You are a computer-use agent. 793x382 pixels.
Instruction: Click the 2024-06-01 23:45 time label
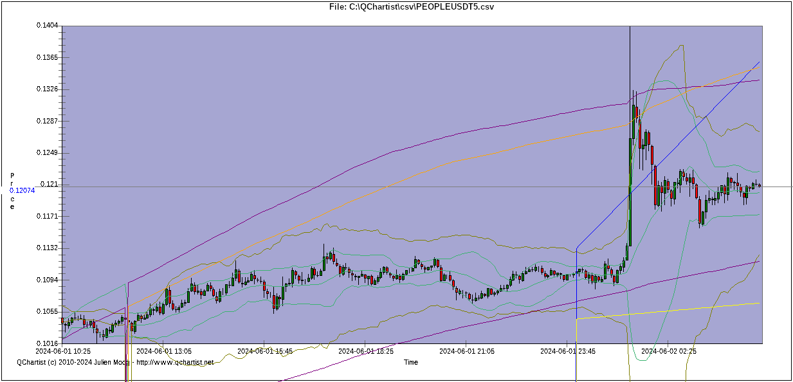pos(568,352)
